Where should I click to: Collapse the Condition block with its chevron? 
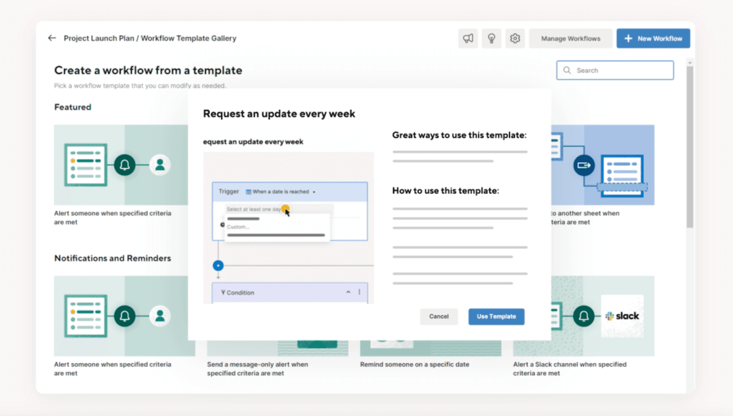coord(348,292)
